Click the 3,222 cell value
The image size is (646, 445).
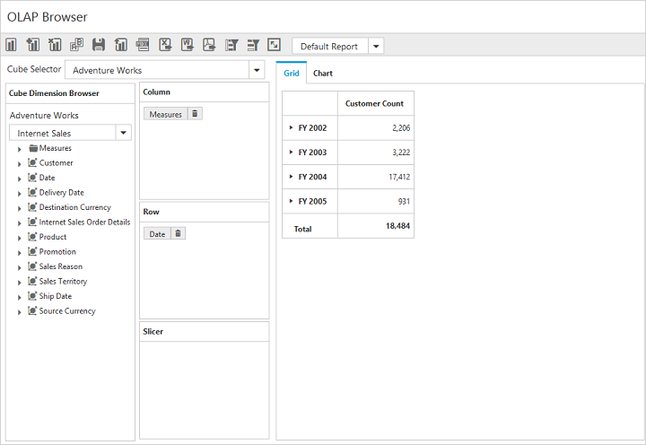[401, 153]
